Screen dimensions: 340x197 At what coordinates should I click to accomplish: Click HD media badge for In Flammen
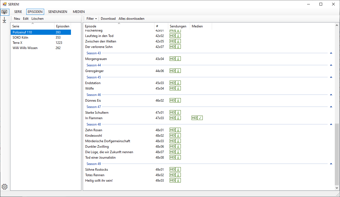pyautogui.click(x=194, y=118)
